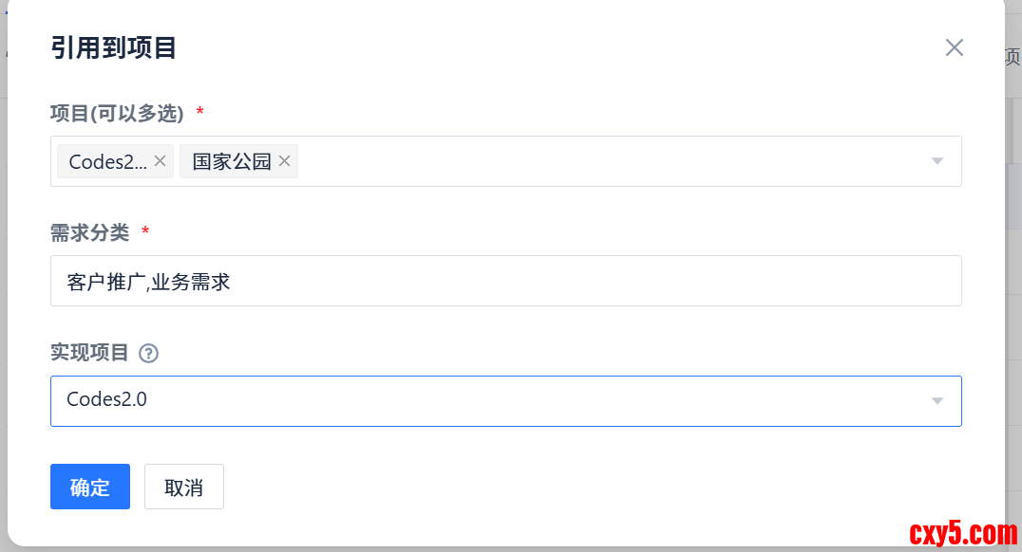Click the 项目(可以多选) field label
The height and width of the screenshot is (552, 1022).
pyautogui.click(x=117, y=114)
